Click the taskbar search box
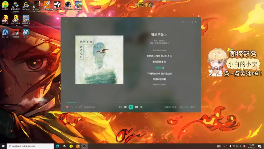 tap(30, 146)
